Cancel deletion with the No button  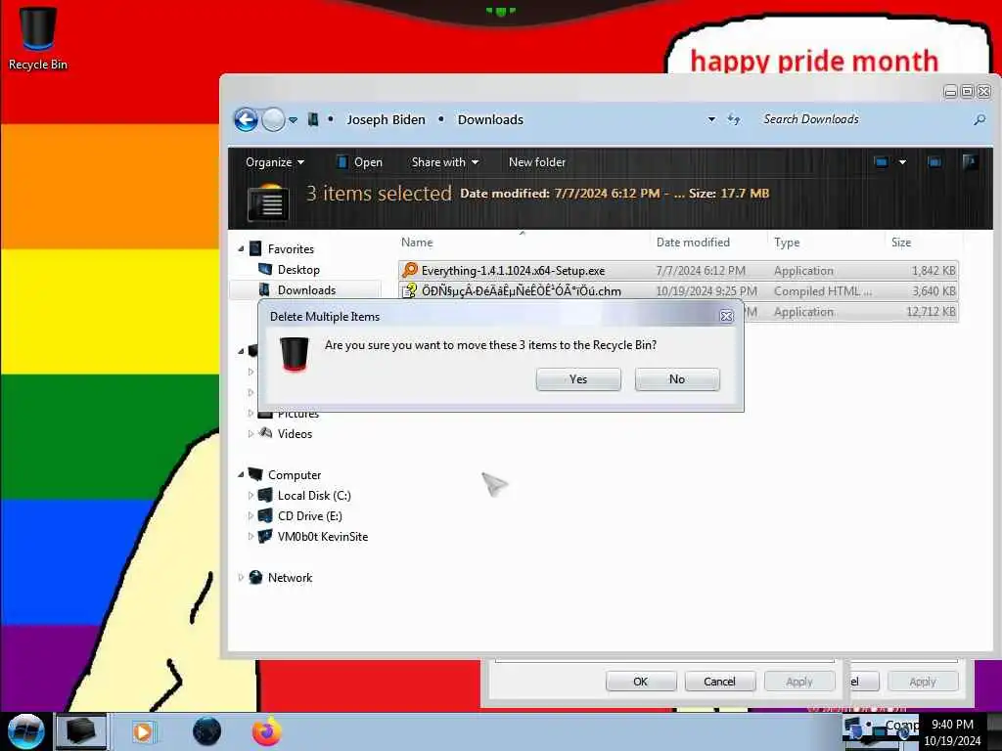pos(677,379)
